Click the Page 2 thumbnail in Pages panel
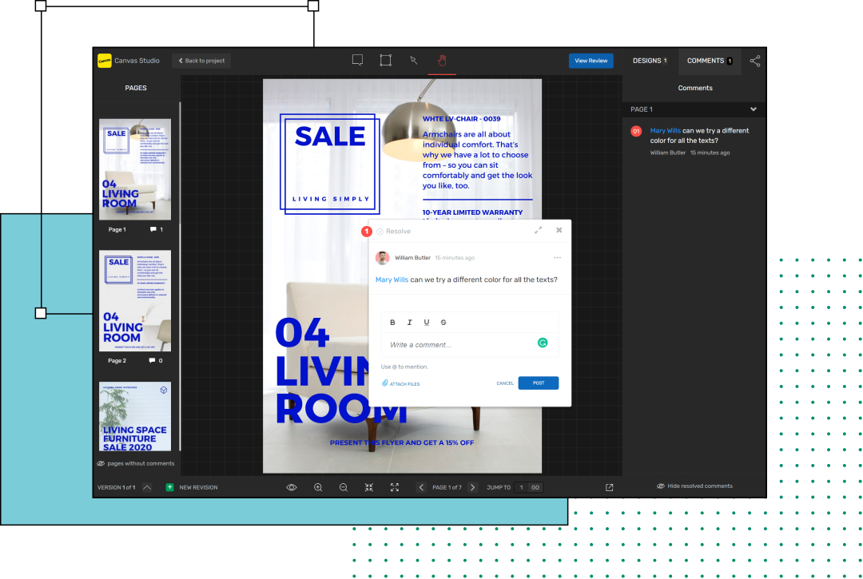Image resolution: width=863 pixels, height=579 pixels. tap(134, 301)
